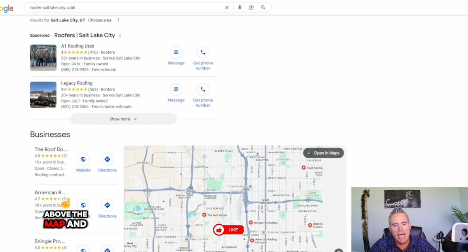Viewport: 468px width, 252px height.
Task: Open the Shingle Pro business listing
Action: click(x=50, y=241)
